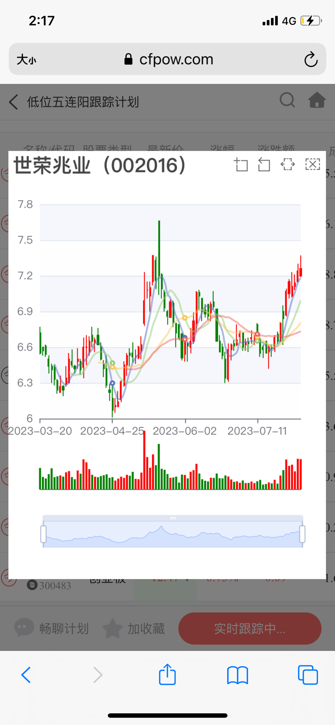The image size is (335, 725).
Task: Tap the range slider top drag grip
Action: (173, 518)
